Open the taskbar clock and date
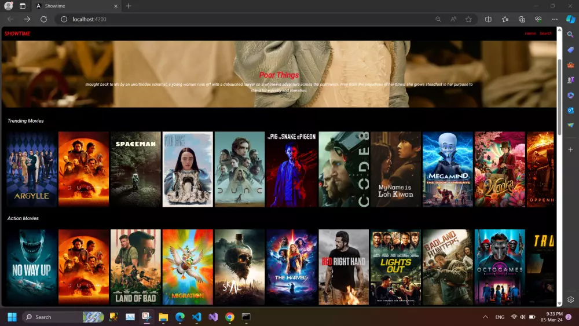The width and height of the screenshot is (579, 326). (551, 317)
